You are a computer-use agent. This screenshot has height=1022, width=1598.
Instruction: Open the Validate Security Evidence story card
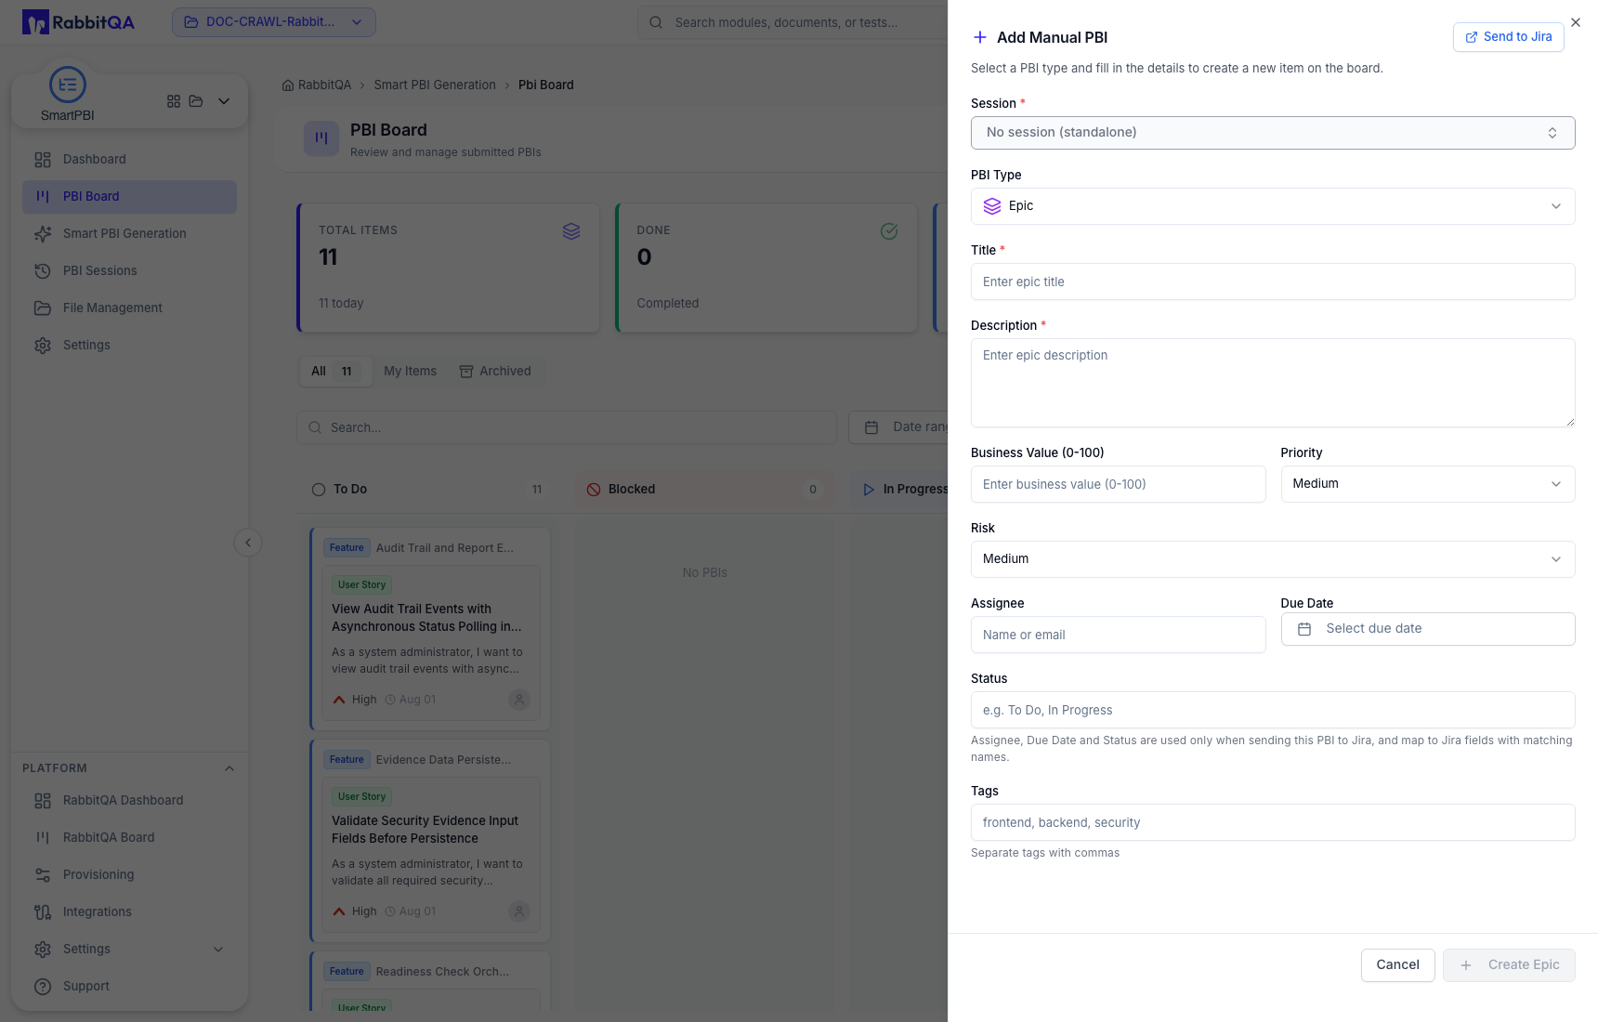(431, 855)
